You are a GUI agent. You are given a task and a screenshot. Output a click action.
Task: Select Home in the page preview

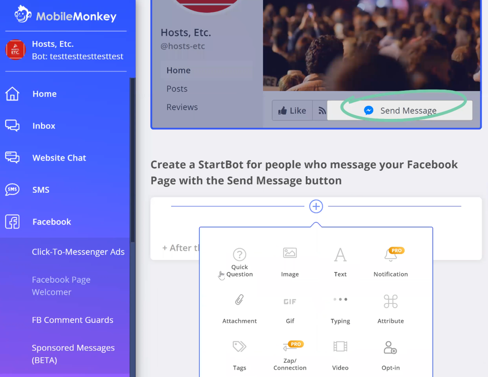click(207, 70)
